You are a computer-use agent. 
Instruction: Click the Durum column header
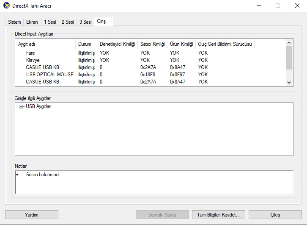click(86, 44)
